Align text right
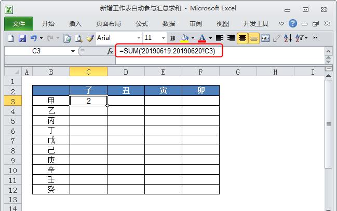 click(x=231, y=38)
